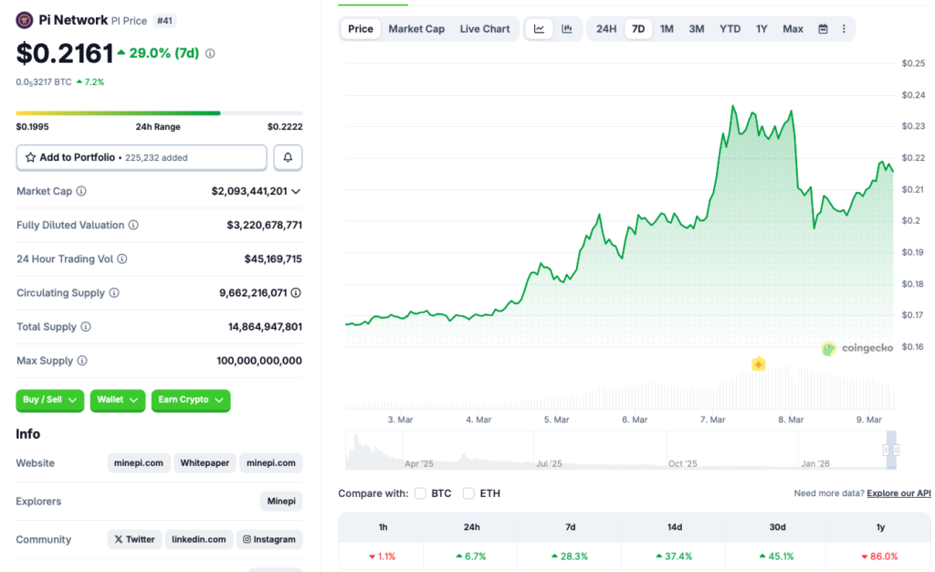Toggle the 29.0% (7d) change info tooltip
Image resolution: width=935 pixels, height=572 pixels.
tap(210, 54)
